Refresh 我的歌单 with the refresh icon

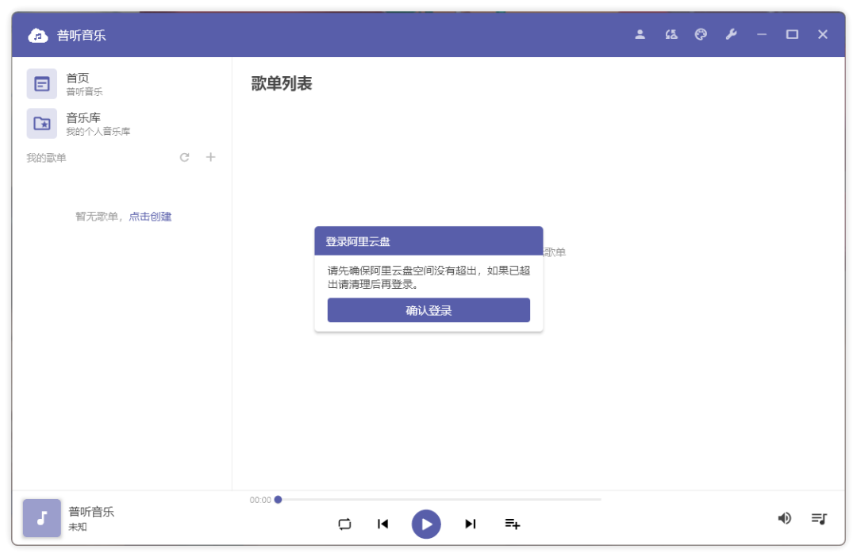pos(184,157)
